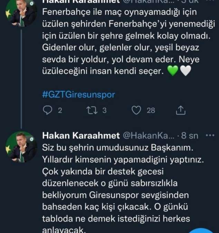The width and height of the screenshot is (219, 233).
Task: Open Hakan Karaahmet name on second tweet
Action: [x=81, y=135]
